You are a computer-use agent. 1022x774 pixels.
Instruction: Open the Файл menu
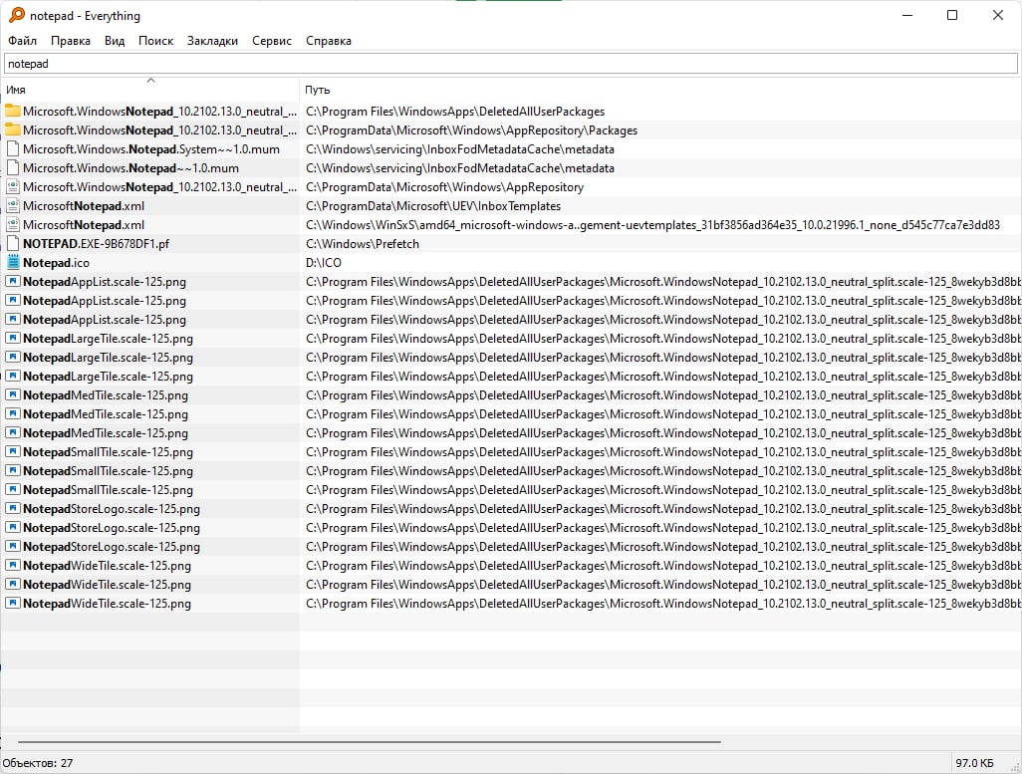(x=22, y=41)
